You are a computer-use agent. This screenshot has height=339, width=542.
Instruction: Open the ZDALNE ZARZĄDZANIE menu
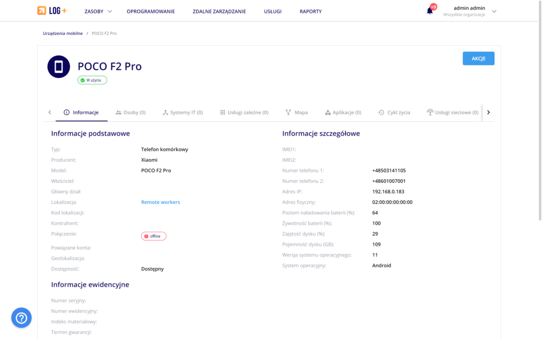(219, 12)
